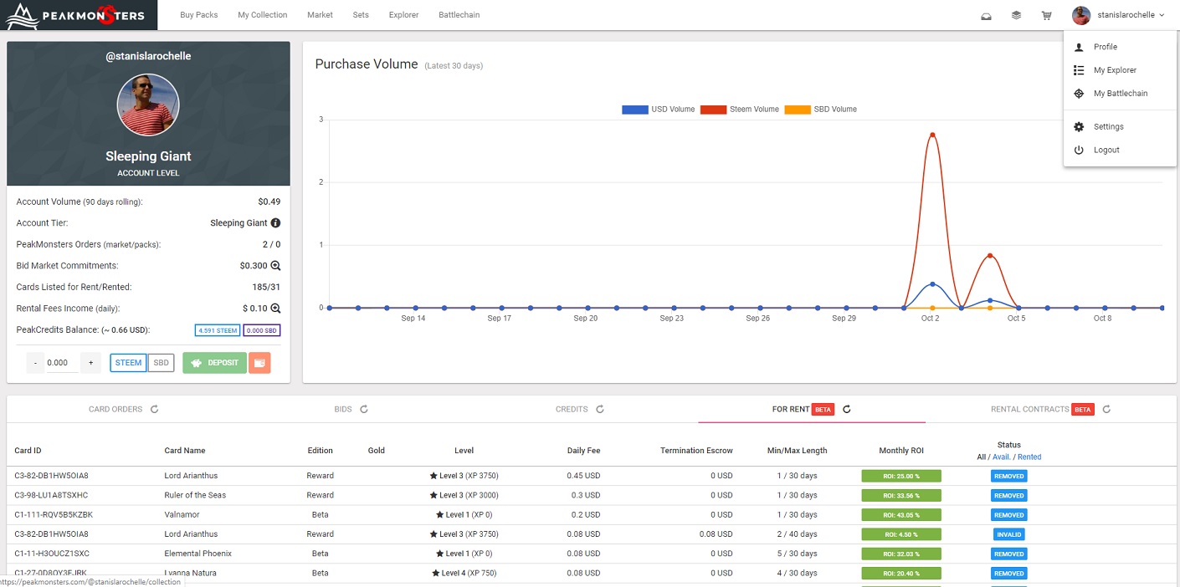1180x587 pixels.
Task: Switch to For Rent tab
Action: (x=791, y=410)
